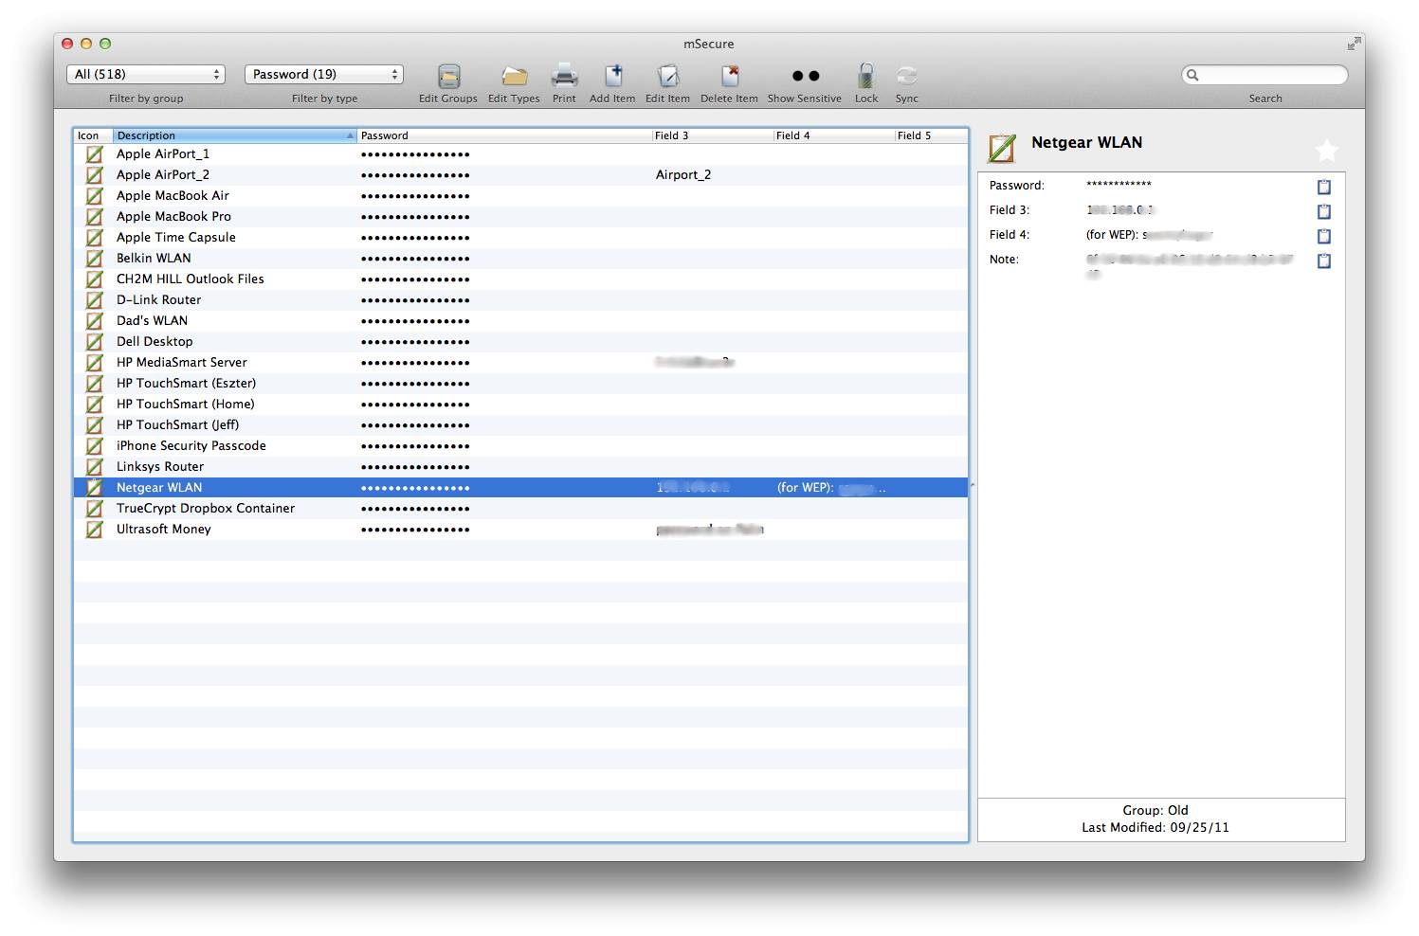Click the split pane divider handle
This screenshot has height=936, width=1419.
(x=973, y=485)
